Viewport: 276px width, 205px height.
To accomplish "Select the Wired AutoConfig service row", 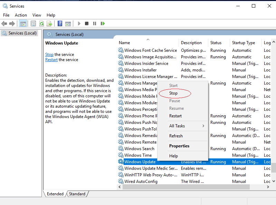I will pos(194,181).
